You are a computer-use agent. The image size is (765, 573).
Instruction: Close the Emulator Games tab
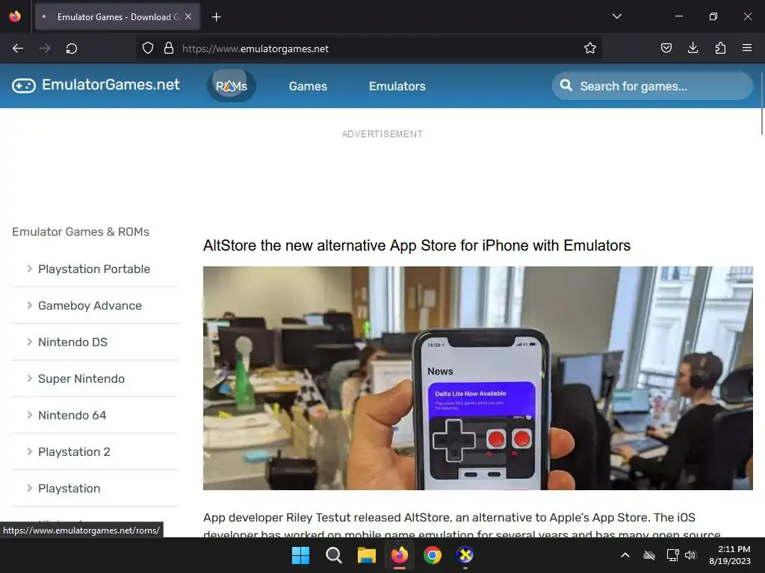[188, 16]
